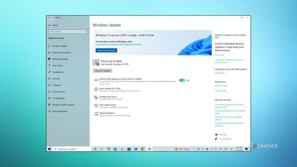
Task: Open Installing Windows 11 on eligible devices link
Action: [228, 118]
